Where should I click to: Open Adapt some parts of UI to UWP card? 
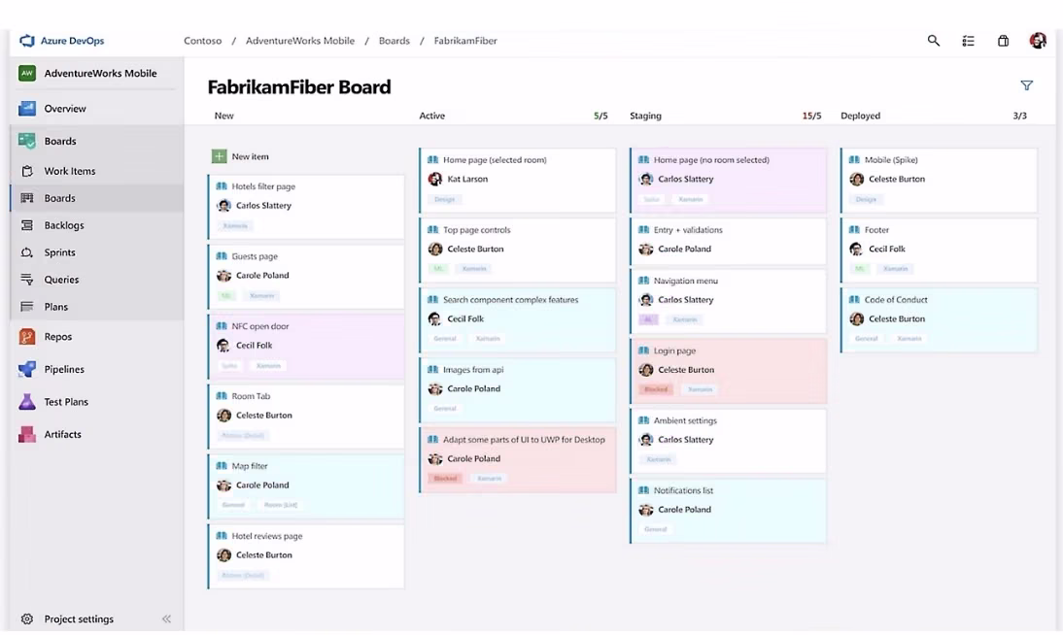pos(518,459)
